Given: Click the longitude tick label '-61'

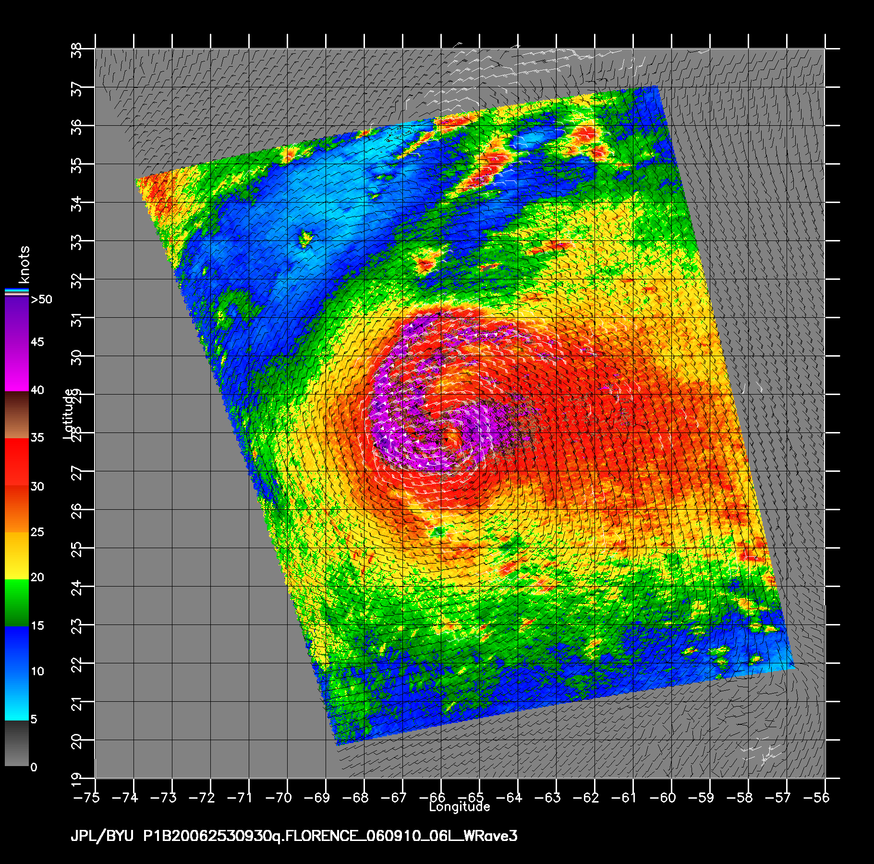Looking at the screenshot, I should [x=624, y=797].
